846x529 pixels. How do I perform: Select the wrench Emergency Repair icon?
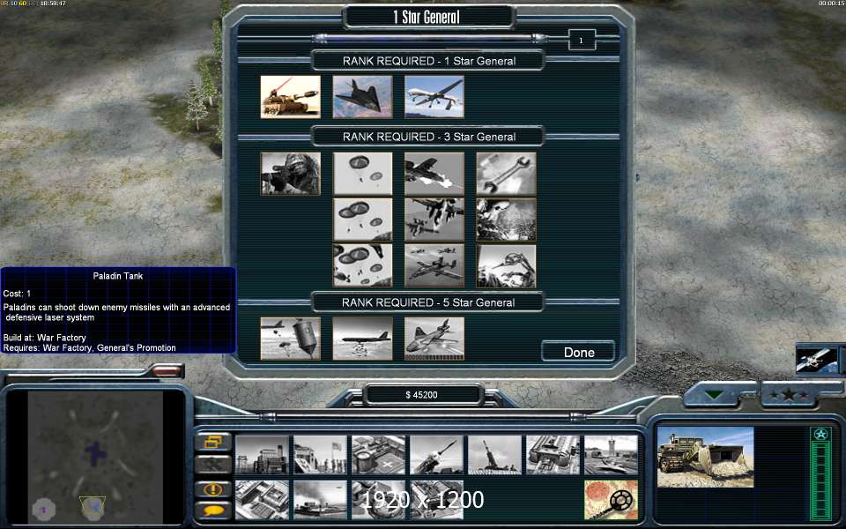[506, 174]
